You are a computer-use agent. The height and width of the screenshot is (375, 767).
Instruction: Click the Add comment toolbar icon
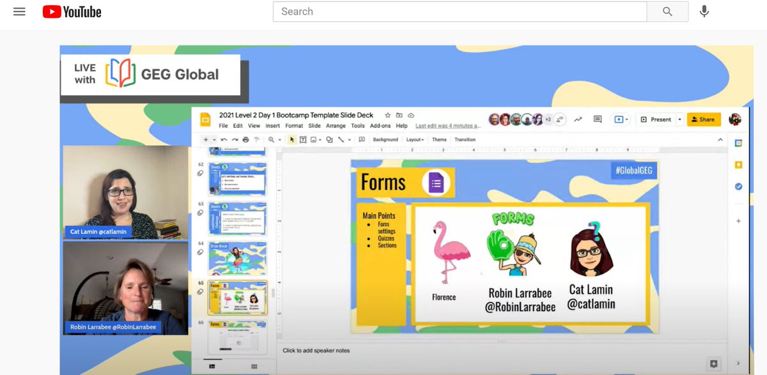[362, 139]
